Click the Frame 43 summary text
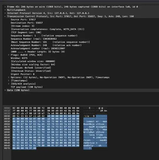159x160 pixels. point(72,7)
